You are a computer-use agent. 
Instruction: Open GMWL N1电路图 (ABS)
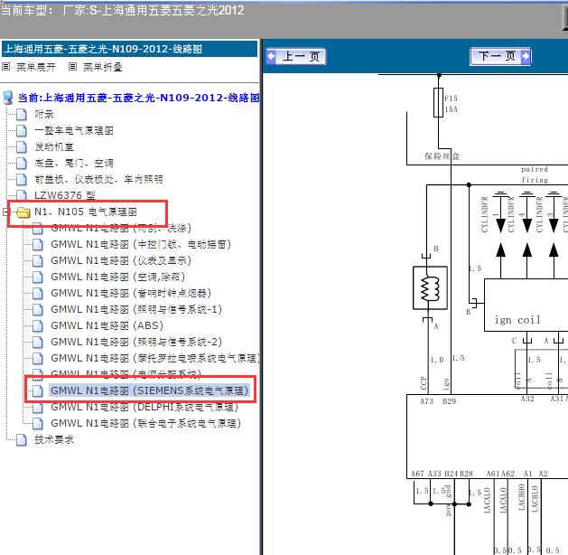coord(107,325)
